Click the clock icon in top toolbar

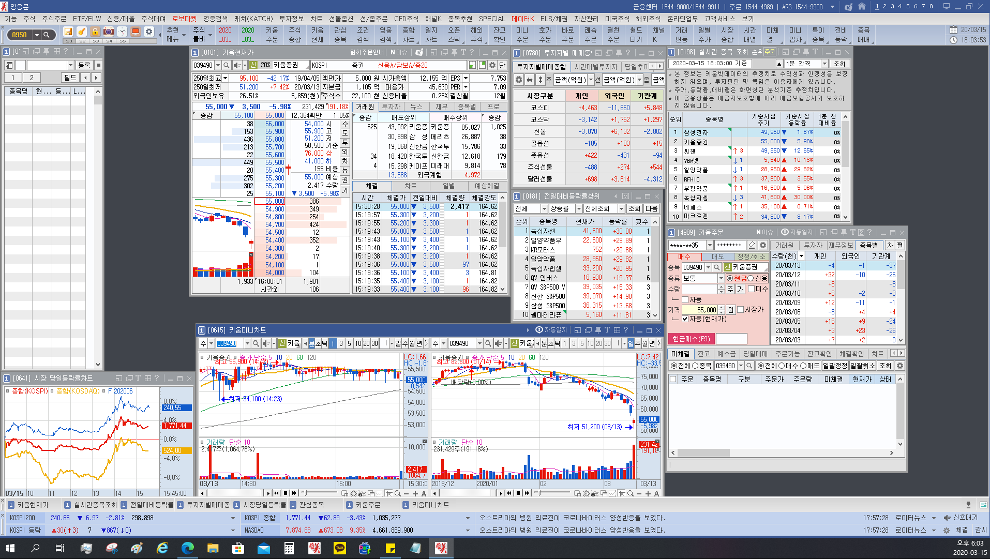[x=122, y=32]
